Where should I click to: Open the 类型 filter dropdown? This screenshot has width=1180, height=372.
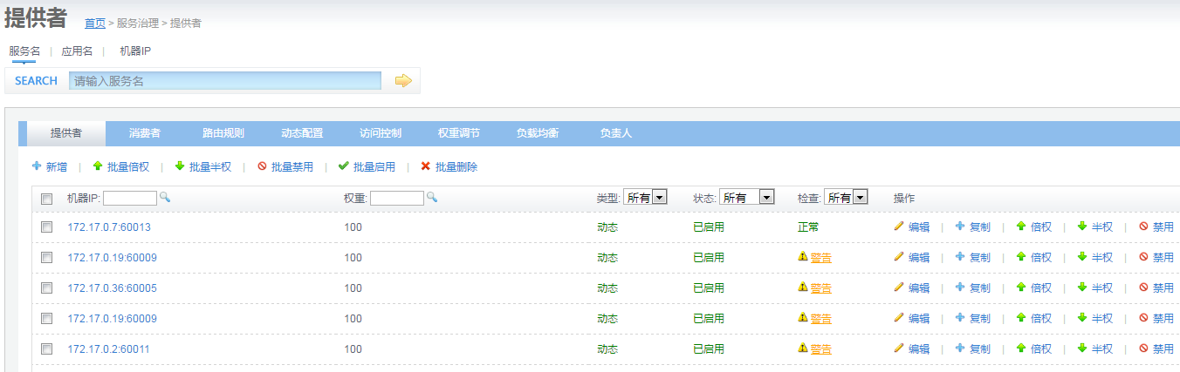click(645, 198)
